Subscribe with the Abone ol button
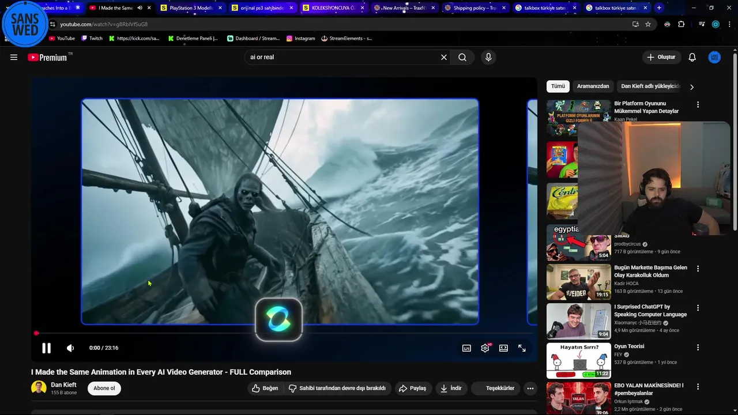This screenshot has width=738, height=415. 104,388
